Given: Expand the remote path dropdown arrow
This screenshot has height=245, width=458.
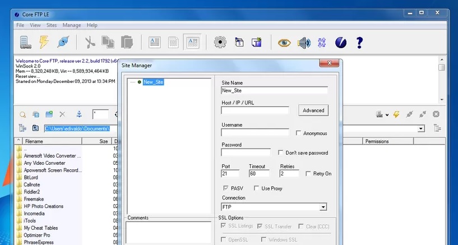Looking at the screenshot, I should click(x=421, y=128).
